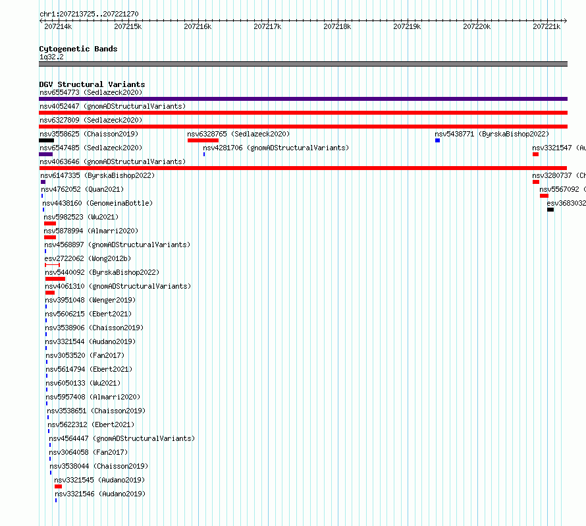Click the nsv4281706 (gnomADStructuralVariants) label
586x526 pixels.
(x=276, y=148)
